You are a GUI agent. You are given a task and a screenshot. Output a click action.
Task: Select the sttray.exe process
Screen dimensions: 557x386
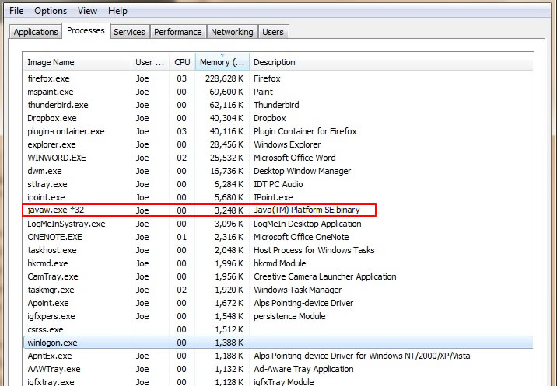click(x=278, y=184)
